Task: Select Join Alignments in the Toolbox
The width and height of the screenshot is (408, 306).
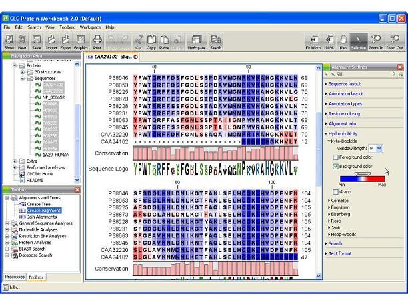Action: click(42, 217)
